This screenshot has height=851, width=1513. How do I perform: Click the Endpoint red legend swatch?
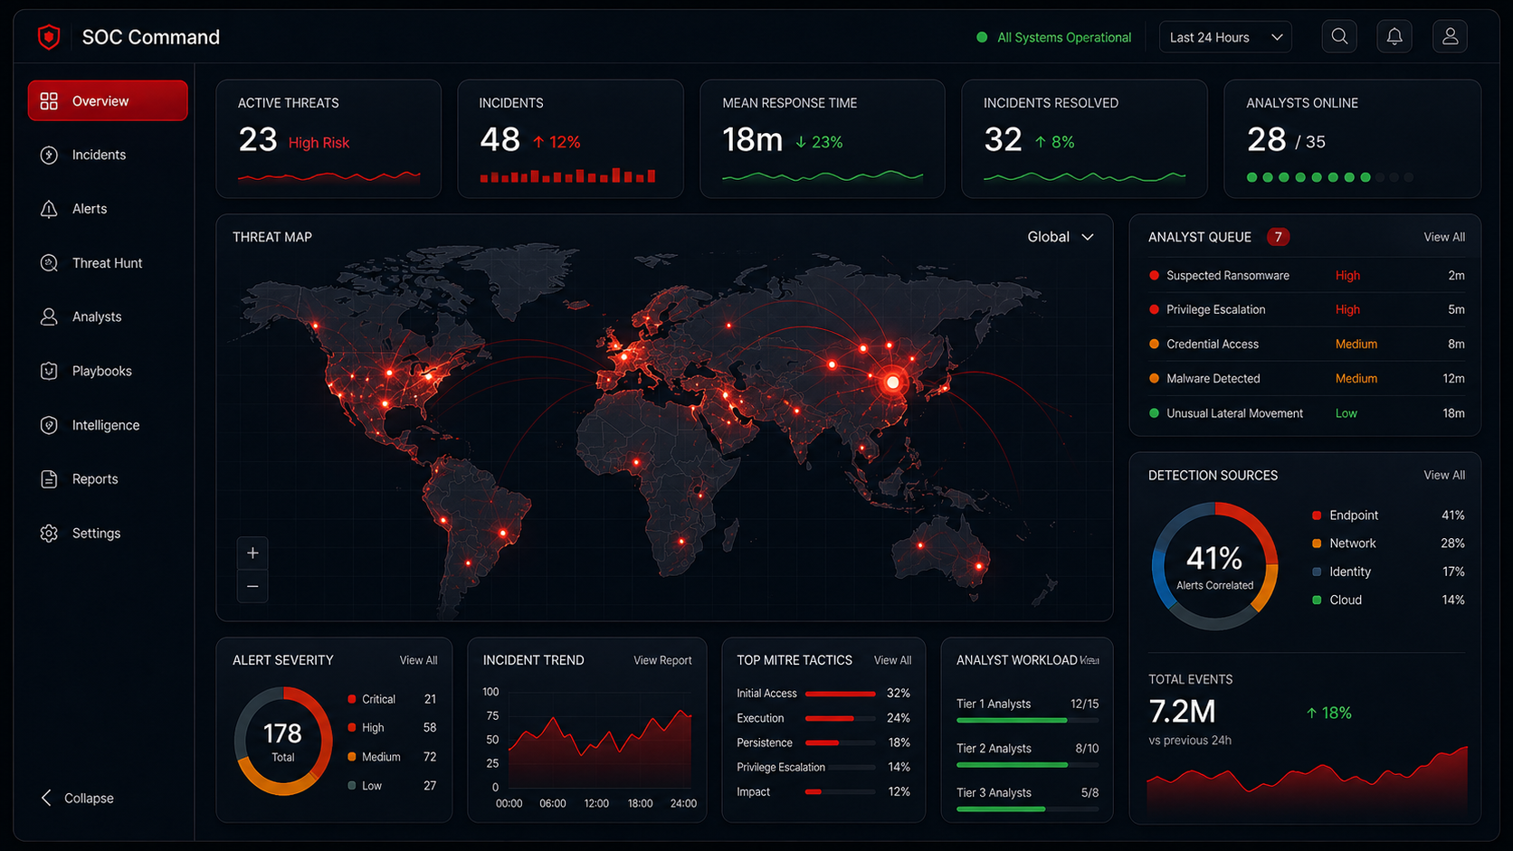(x=1317, y=515)
